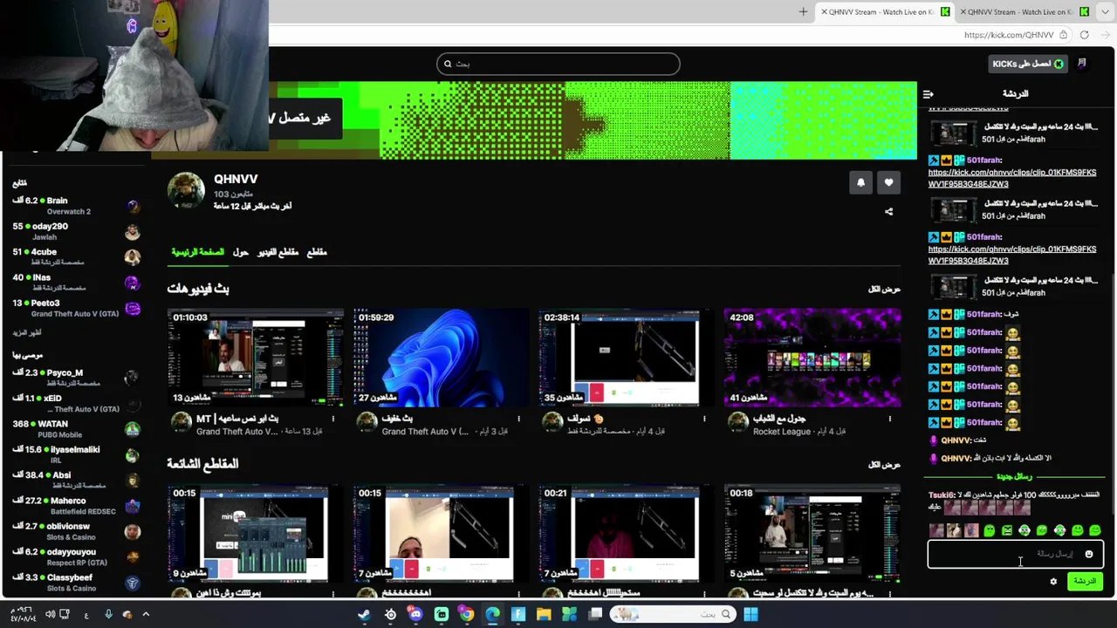
Task: Click the search magnifier icon in Kick search bar
Action: (448, 64)
